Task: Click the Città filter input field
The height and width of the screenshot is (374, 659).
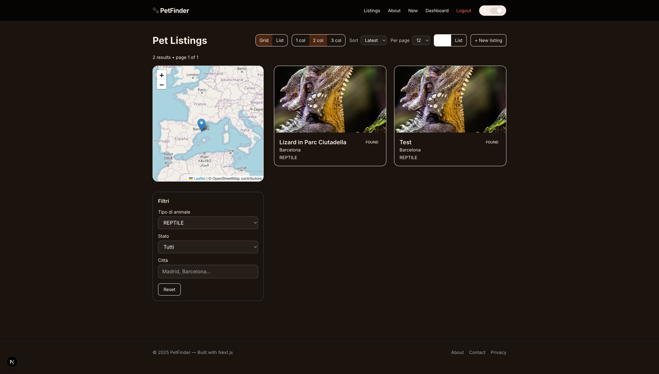Action: (208, 271)
